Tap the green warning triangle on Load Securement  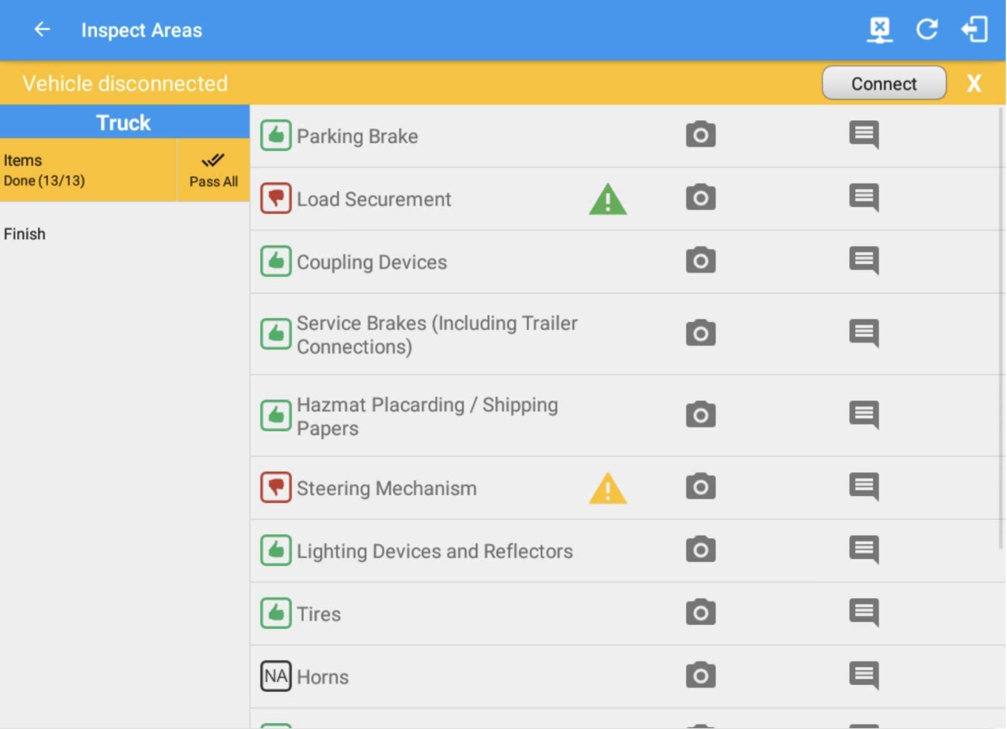pyautogui.click(x=607, y=199)
